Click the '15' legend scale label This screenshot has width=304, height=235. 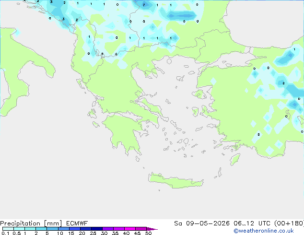pyautogui.click(x=71, y=233)
